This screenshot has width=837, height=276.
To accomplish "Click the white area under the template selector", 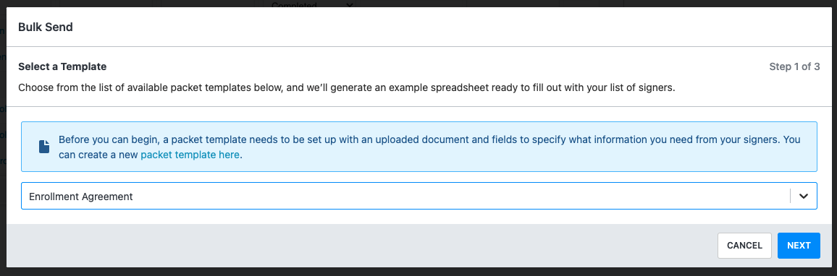I will click(x=419, y=217).
